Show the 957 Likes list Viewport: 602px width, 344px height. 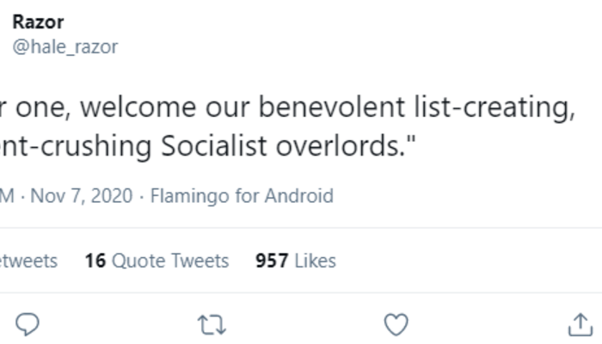tap(295, 261)
